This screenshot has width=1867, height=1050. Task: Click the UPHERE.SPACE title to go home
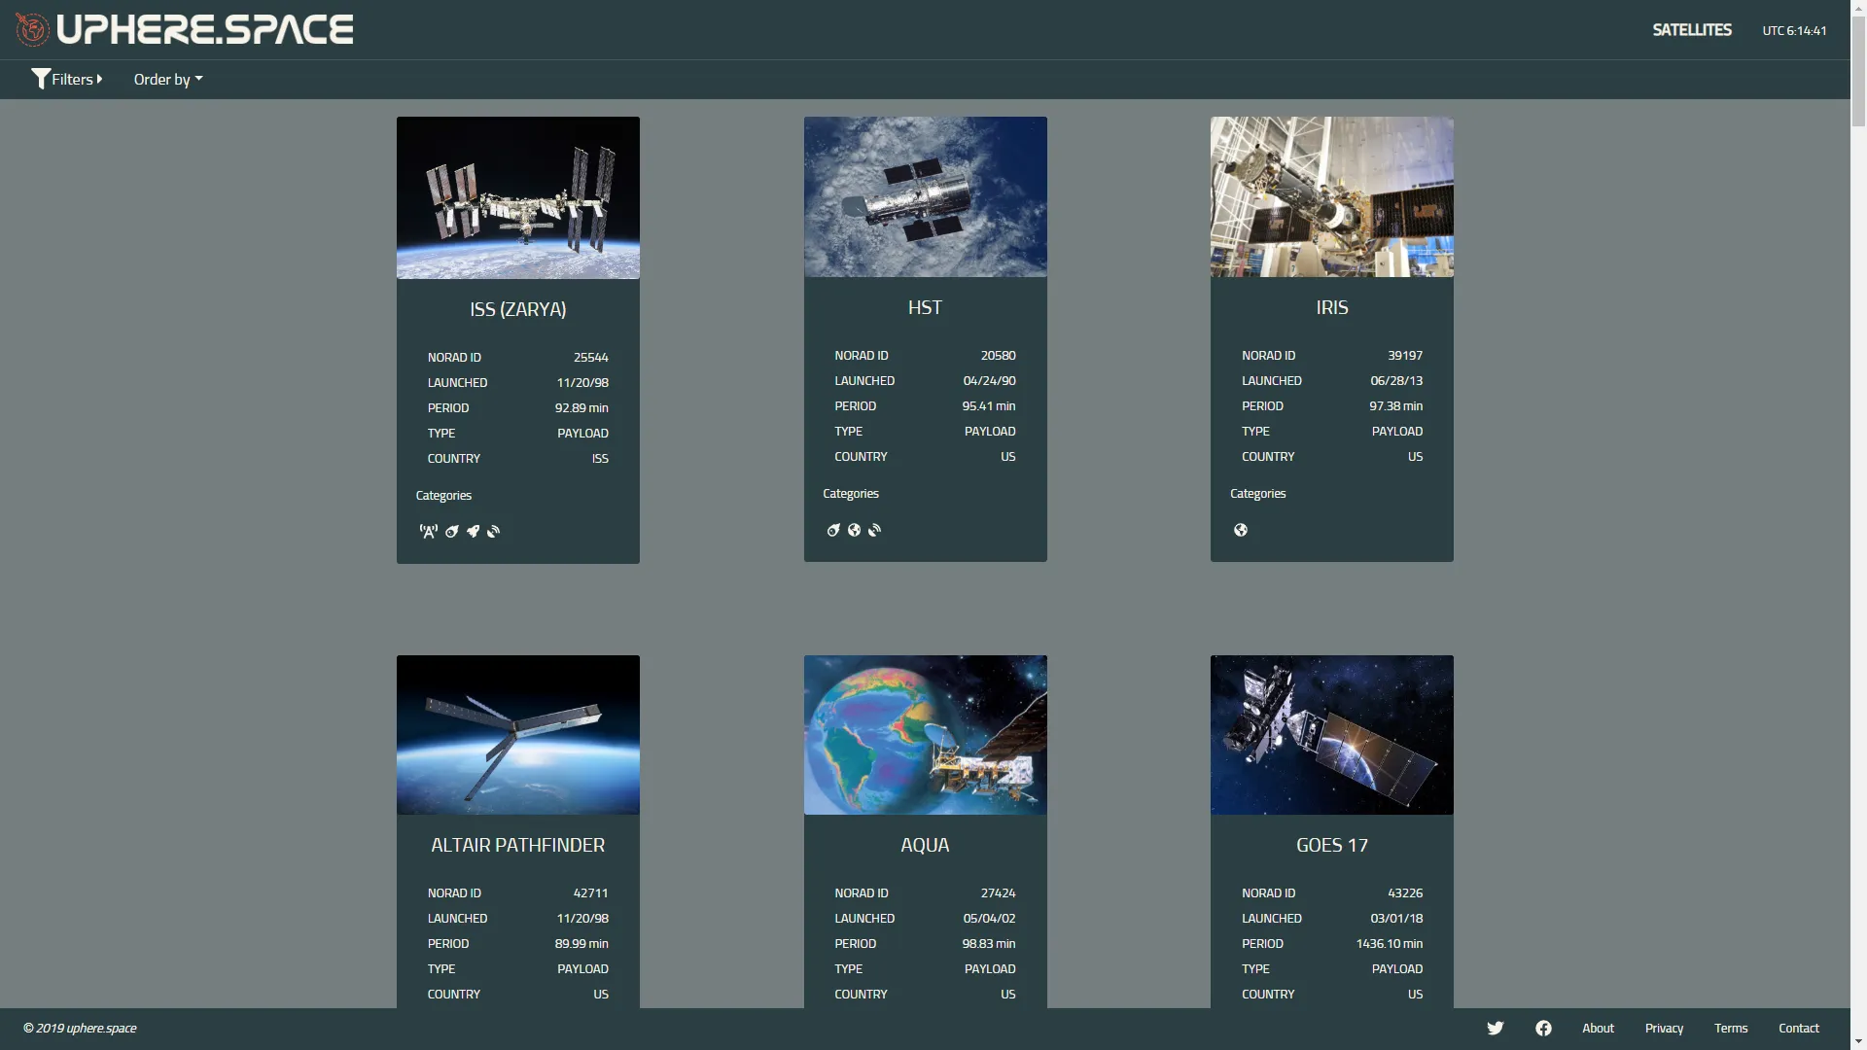coord(204,28)
